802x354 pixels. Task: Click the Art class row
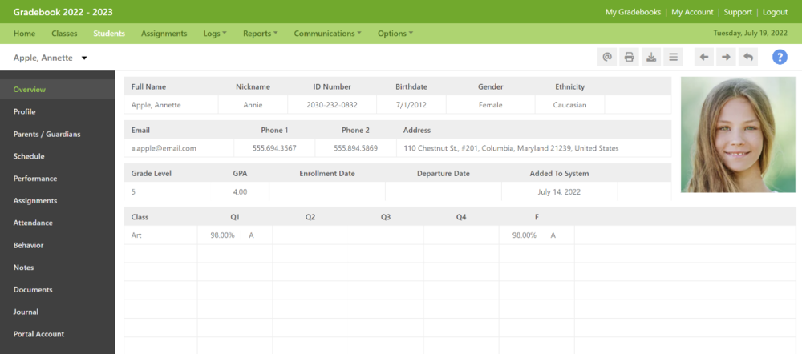[460, 235]
